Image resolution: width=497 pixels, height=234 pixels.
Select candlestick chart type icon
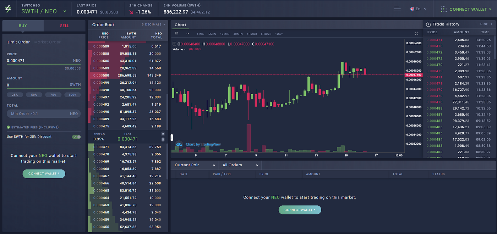tap(177, 34)
